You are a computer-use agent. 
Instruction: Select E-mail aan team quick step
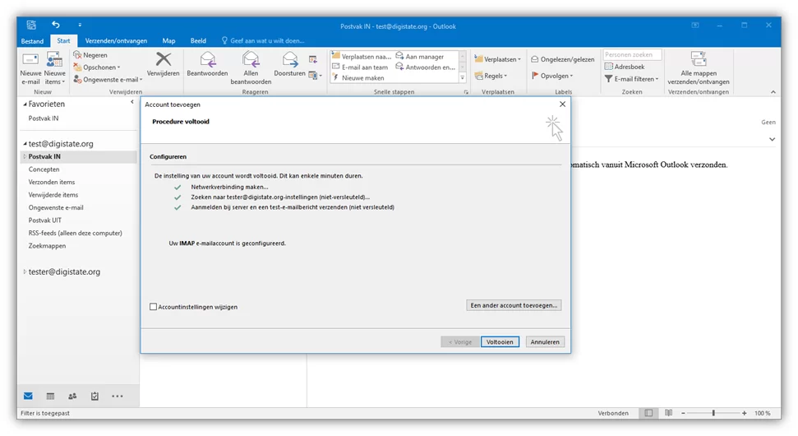[360, 67]
